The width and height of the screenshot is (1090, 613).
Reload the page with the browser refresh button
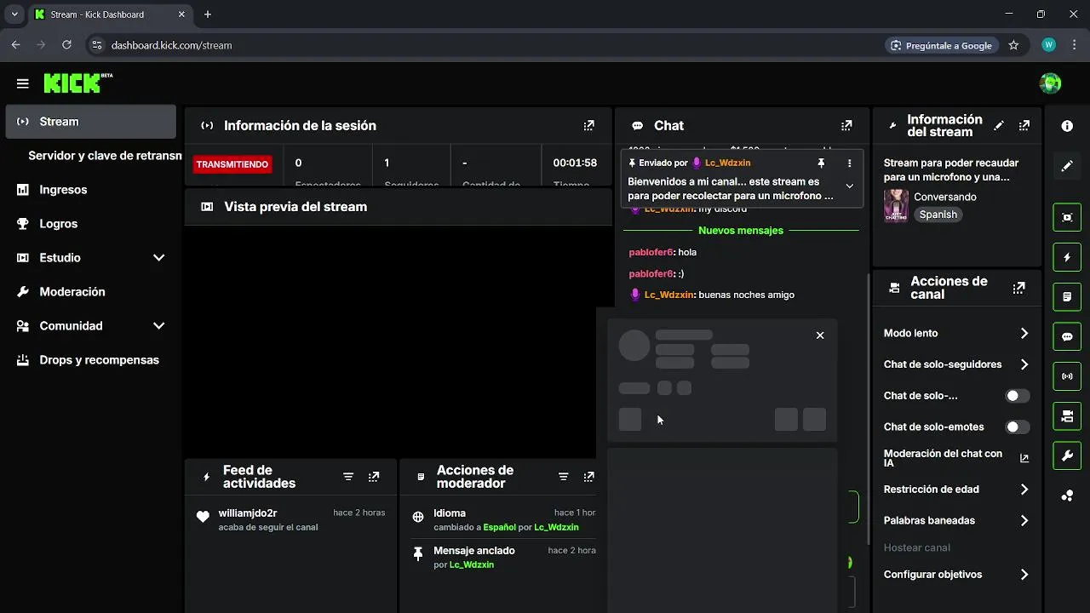(x=66, y=45)
